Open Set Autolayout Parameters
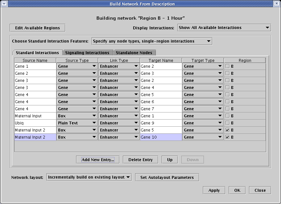The height and width of the screenshot is (204, 281). click(x=167, y=177)
